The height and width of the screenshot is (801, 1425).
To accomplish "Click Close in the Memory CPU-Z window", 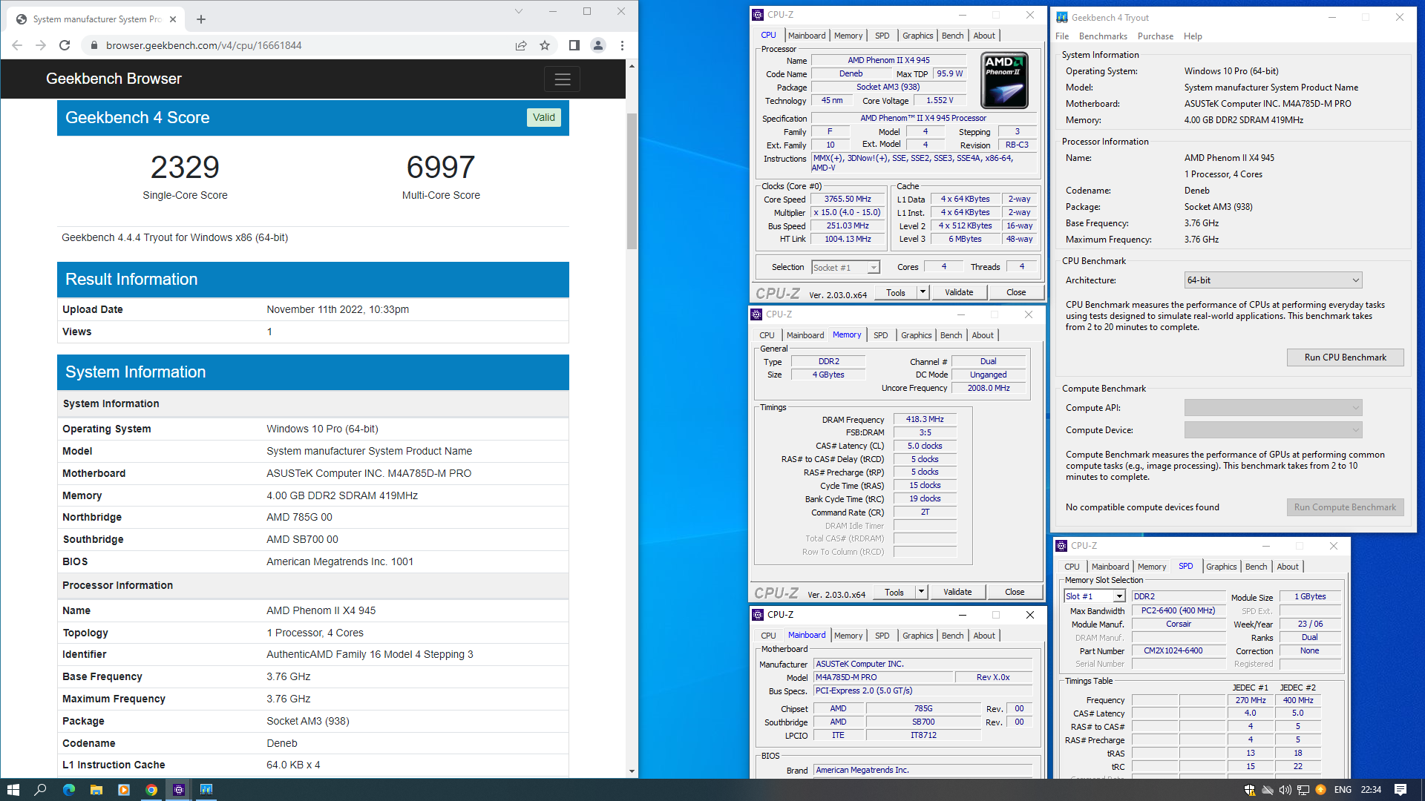I will [1015, 592].
